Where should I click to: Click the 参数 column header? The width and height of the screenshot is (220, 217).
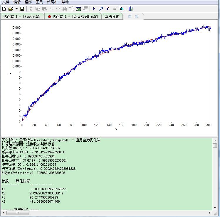tap(5, 181)
